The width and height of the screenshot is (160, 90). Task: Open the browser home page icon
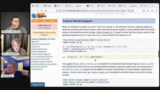tap(46, 11)
